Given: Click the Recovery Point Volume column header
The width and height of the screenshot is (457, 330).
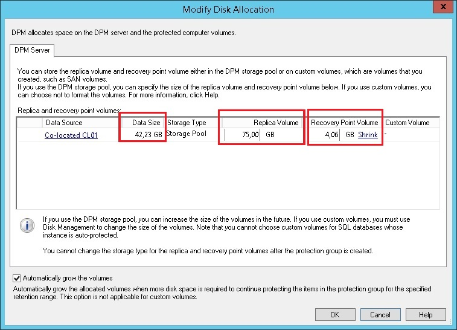Looking at the screenshot, I should tap(344, 123).
